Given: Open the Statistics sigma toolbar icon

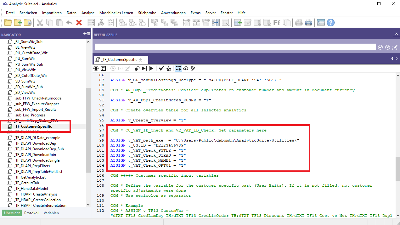Looking at the screenshot, I should click(x=101, y=23).
